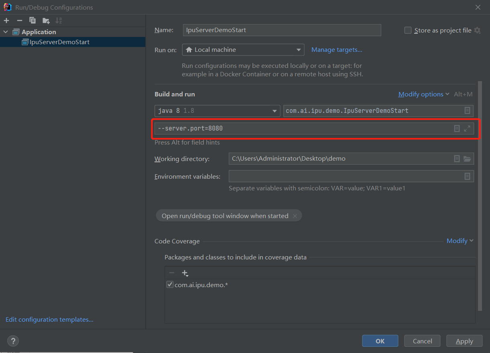Image resolution: width=490 pixels, height=353 pixels.
Task: Uncheck the com.ai.ipu.demo.* coverage package
Action: point(170,285)
